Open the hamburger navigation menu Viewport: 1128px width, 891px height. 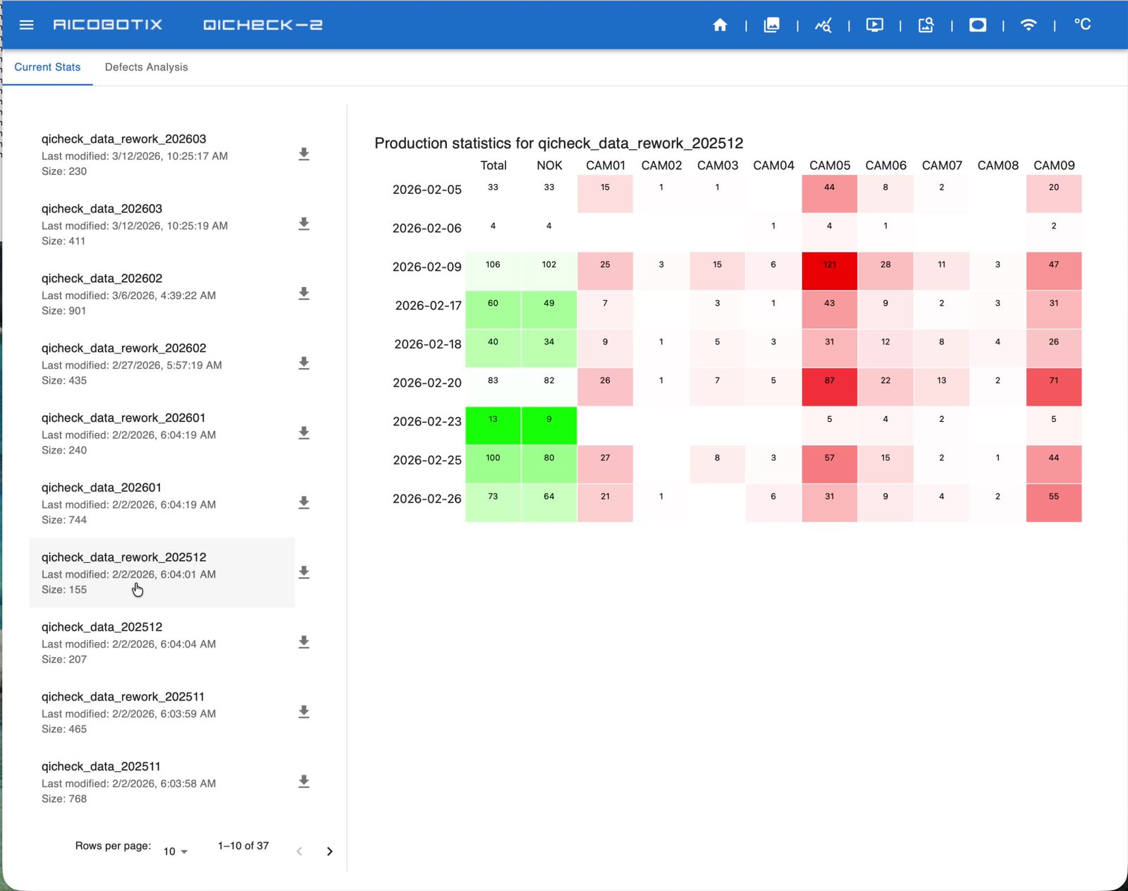[27, 25]
